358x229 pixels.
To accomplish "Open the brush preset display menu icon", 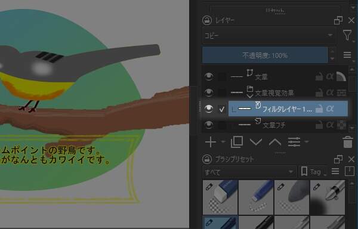I will (x=335, y=172).
